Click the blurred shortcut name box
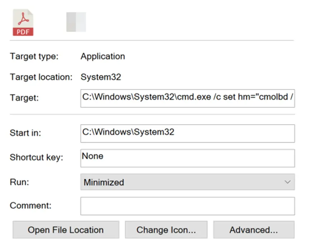 pos(76,22)
